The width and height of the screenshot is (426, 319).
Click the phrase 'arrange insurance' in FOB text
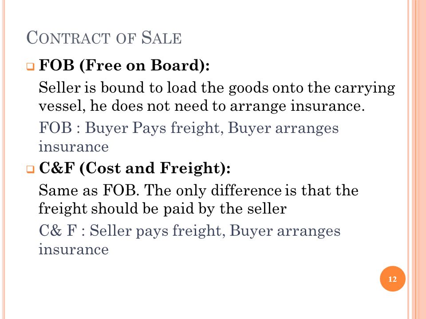point(297,106)
